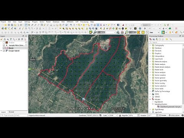Screen dimensions: 184x138
Task: Click the green cloud plugin icon
Action: 170,28
